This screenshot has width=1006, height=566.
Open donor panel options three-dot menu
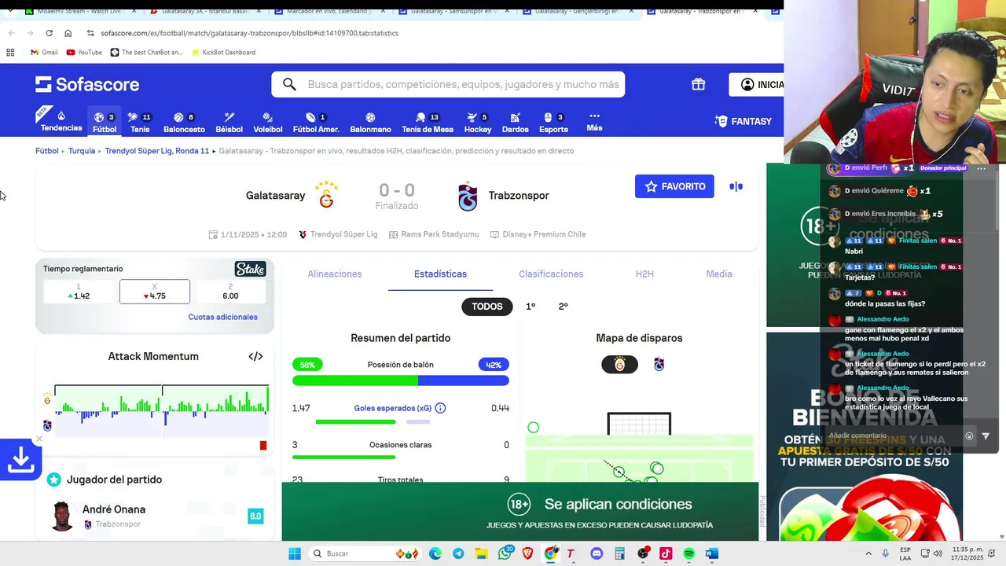pos(981,168)
